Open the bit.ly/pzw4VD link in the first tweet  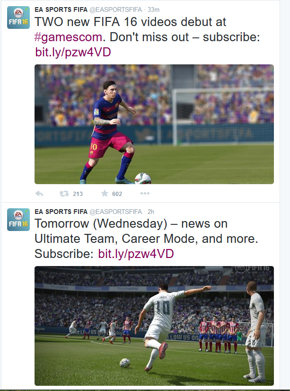(x=73, y=52)
